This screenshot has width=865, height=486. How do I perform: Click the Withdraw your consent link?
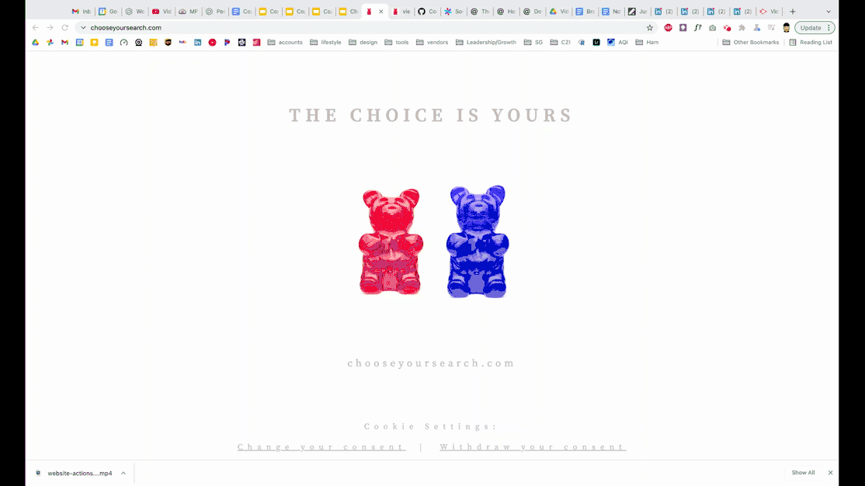(533, 447)
